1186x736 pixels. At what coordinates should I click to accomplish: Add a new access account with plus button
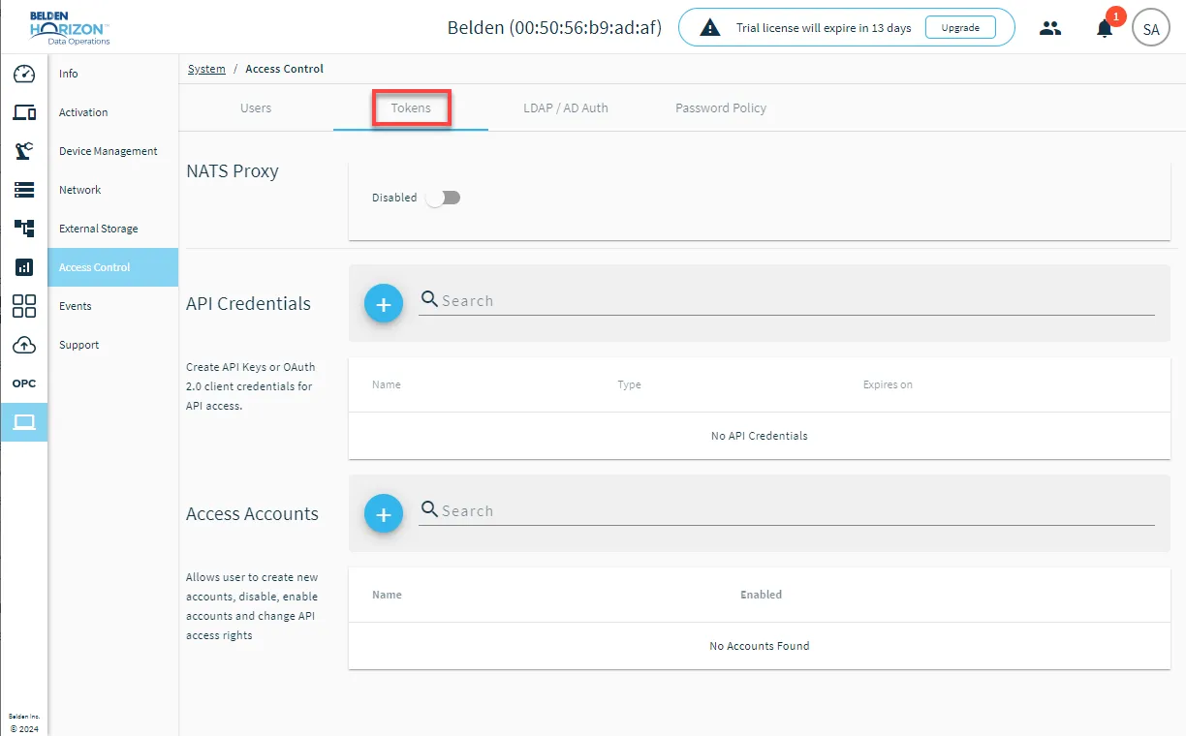(x=384, y=514)
